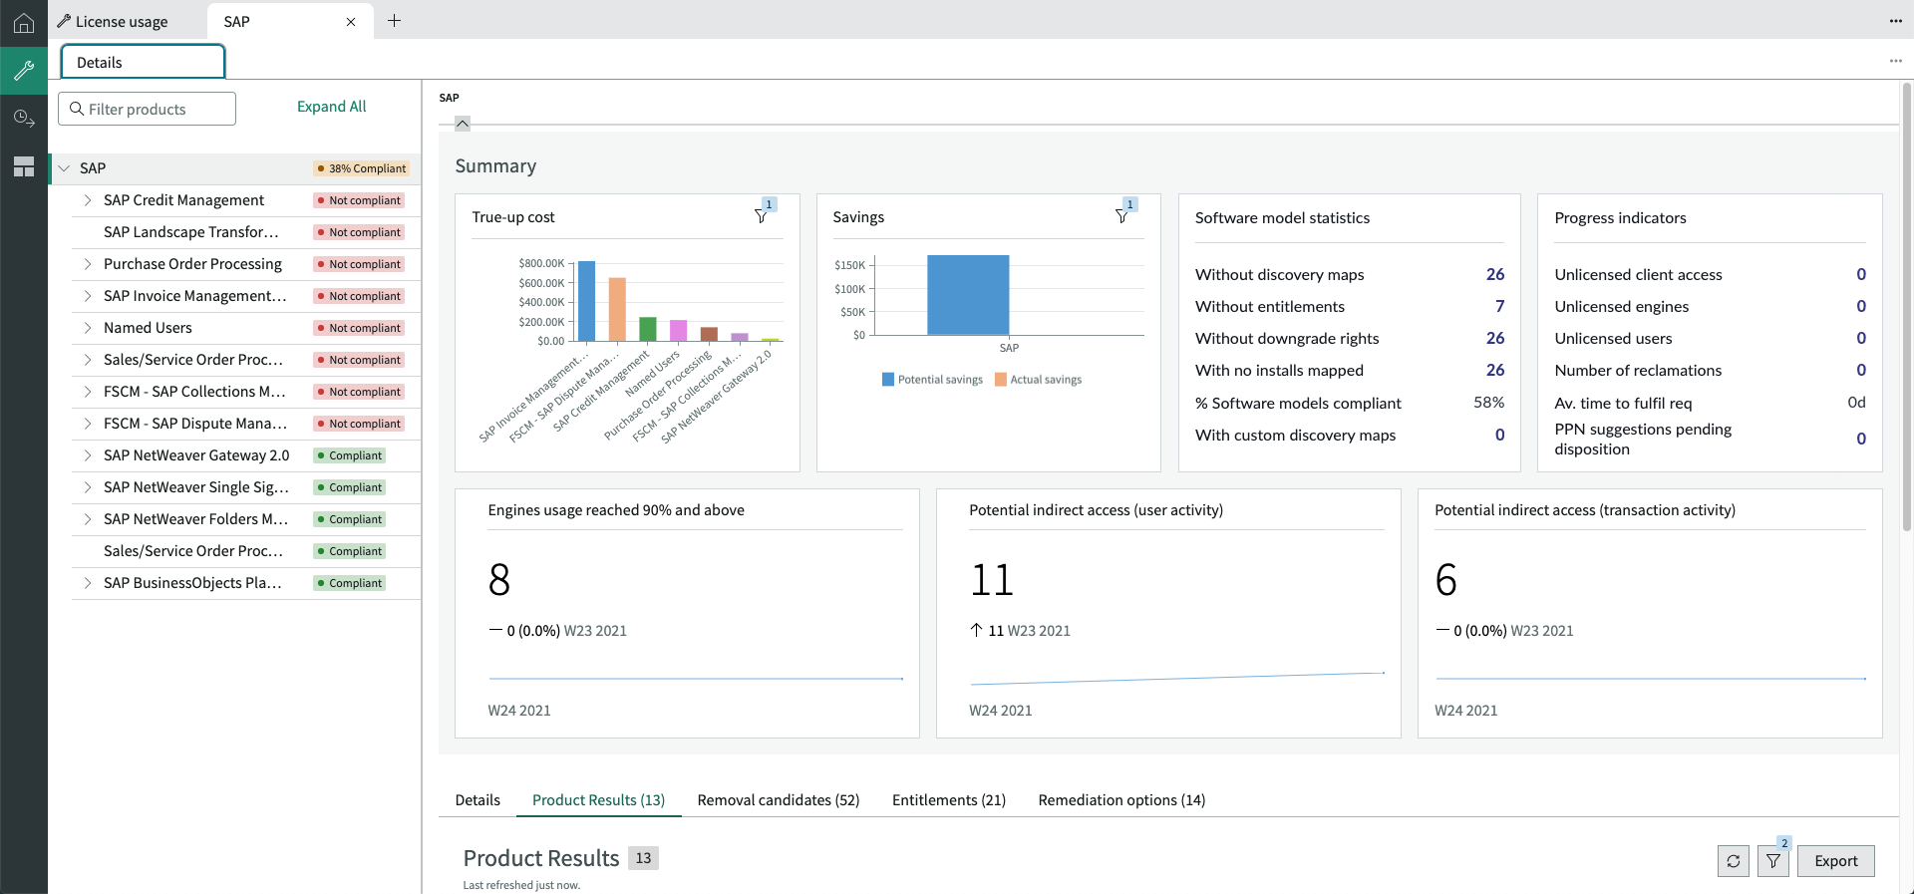Open the home icon in the sidebar
Image resolution: width=1914 pixels, height=894 pixels.
(24, 23)
